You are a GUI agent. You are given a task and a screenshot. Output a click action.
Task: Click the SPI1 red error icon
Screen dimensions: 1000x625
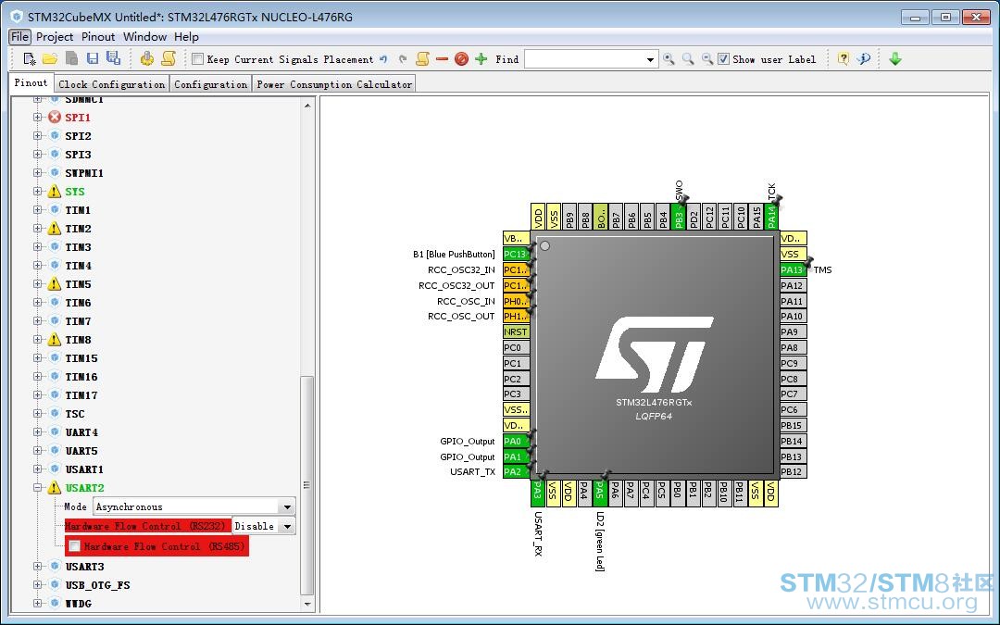[x=55, y=118]
